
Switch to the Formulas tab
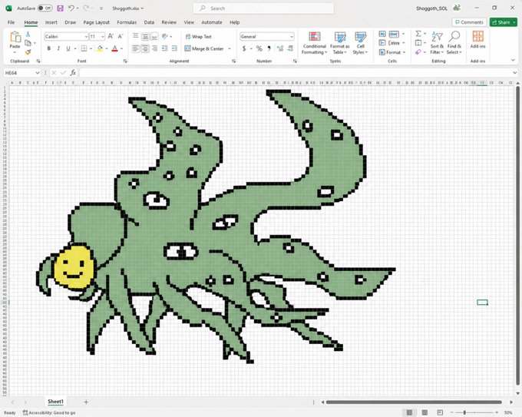[x=127, y=22]
